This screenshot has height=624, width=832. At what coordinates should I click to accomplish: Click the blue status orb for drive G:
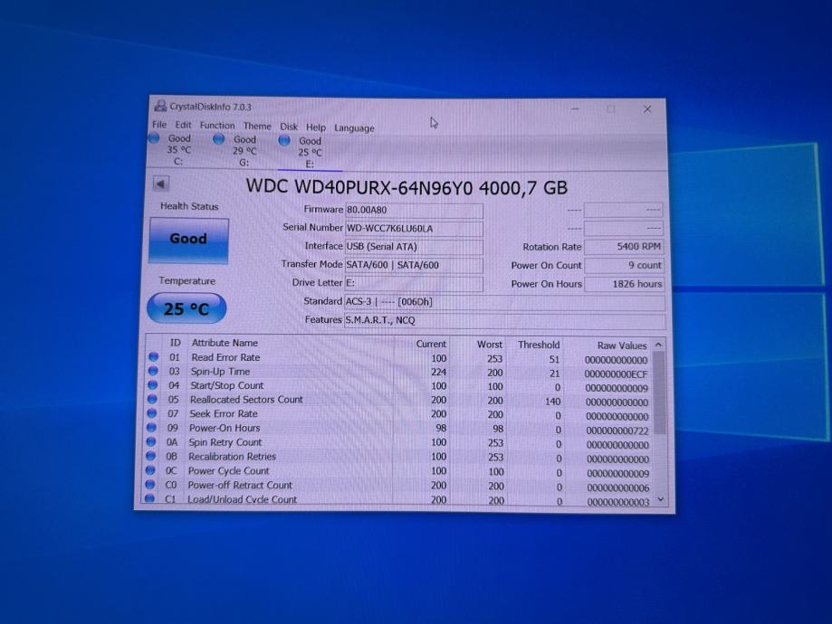[218, 139]
